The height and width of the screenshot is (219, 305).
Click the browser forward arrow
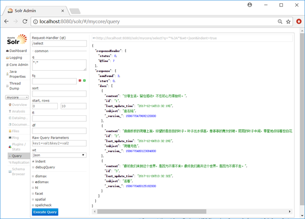pyautogui.click(x=15, y=21)
